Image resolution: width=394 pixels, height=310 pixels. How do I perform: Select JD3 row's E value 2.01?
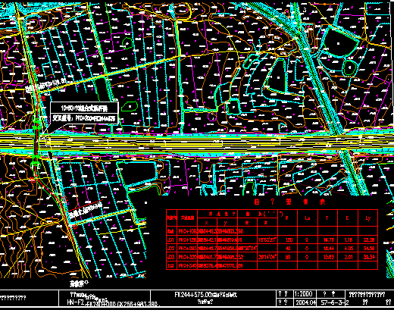tap(349, 257)
